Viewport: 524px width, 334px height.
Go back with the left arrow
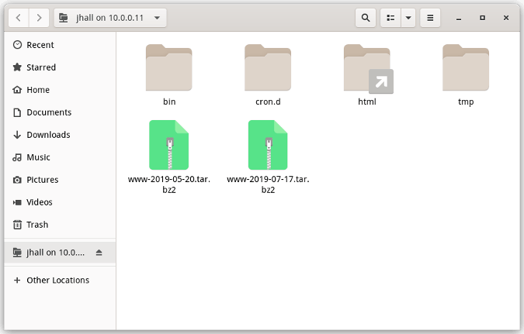[19, 17]
